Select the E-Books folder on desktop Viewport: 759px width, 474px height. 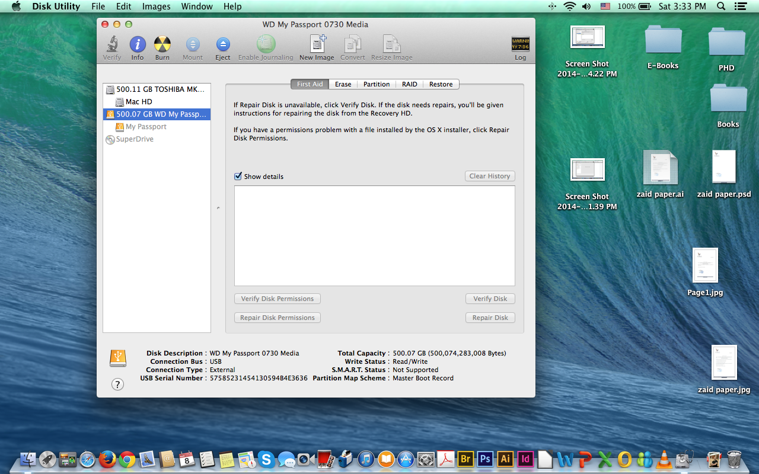click(663, 47)
